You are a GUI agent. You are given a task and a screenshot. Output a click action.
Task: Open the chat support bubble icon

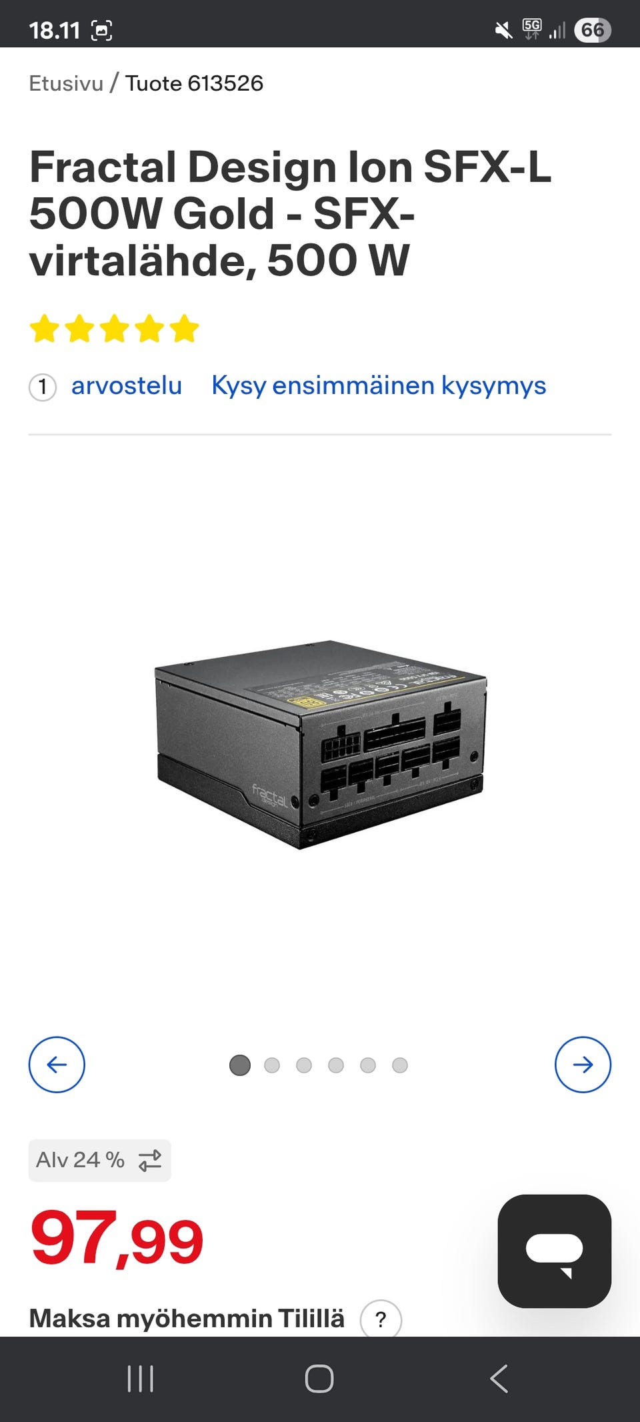554,1251
